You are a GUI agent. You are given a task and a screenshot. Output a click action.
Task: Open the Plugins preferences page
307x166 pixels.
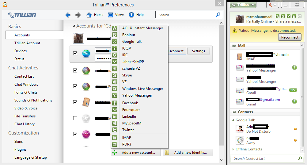pyautogui.click(x=20, y=149)
